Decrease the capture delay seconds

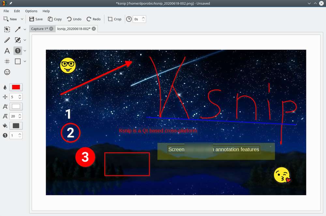tap(143, 21)
